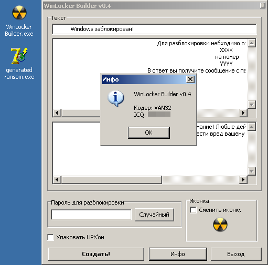268x265 pixels.
Task: Enable the Сменить иконку checkbox
Action: pyautogui.click(x=193, y=210)
